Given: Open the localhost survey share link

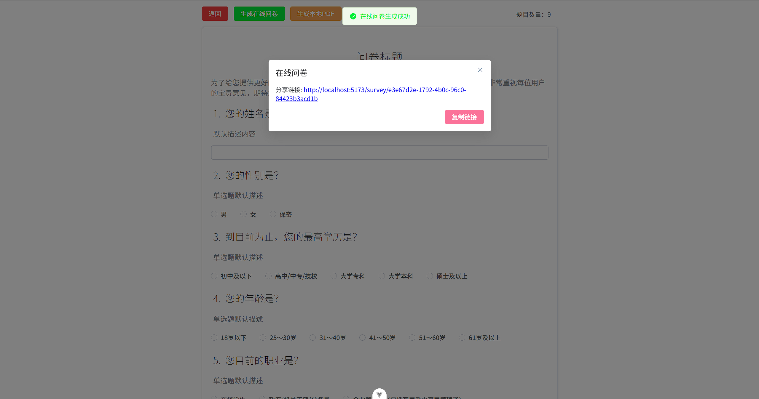Looking at the screenshot, I should pyautogui.click(x=371, y=94).
